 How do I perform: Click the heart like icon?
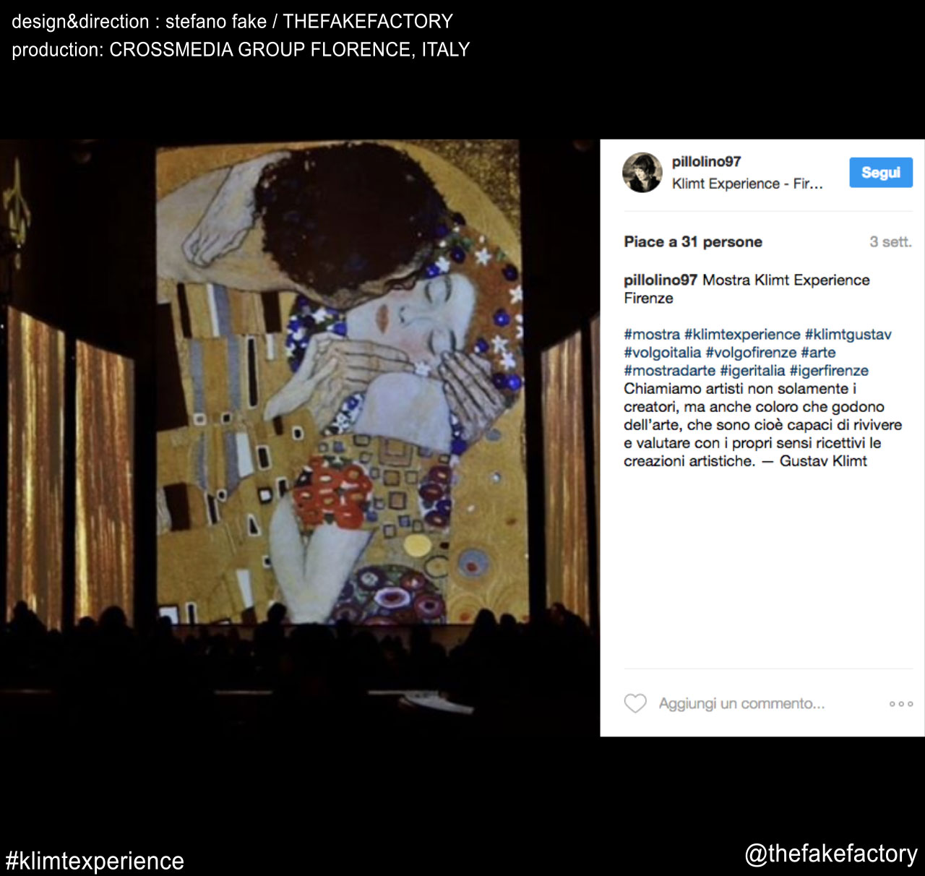(x=635, y=703)
